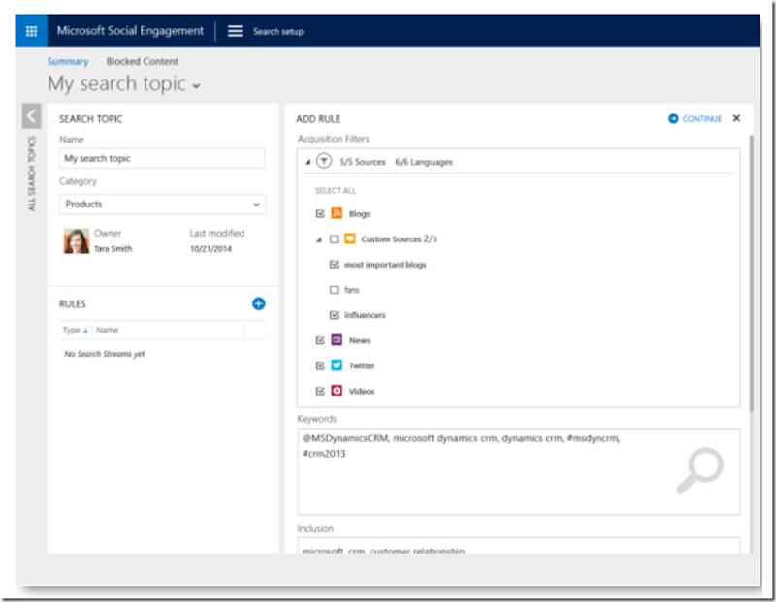Image resolution: width=776 pixels, height=602 pixels.
Task: Click the Videos source label
Action: click(362, 391)
